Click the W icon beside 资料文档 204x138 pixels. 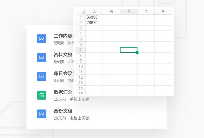pyautogui.click(x=42, y=58)
